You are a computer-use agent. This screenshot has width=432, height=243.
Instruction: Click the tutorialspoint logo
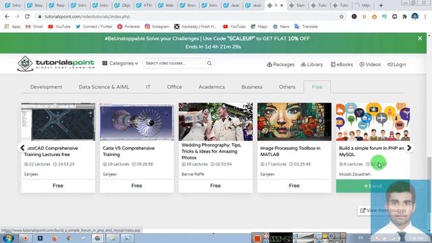(55, 63)
